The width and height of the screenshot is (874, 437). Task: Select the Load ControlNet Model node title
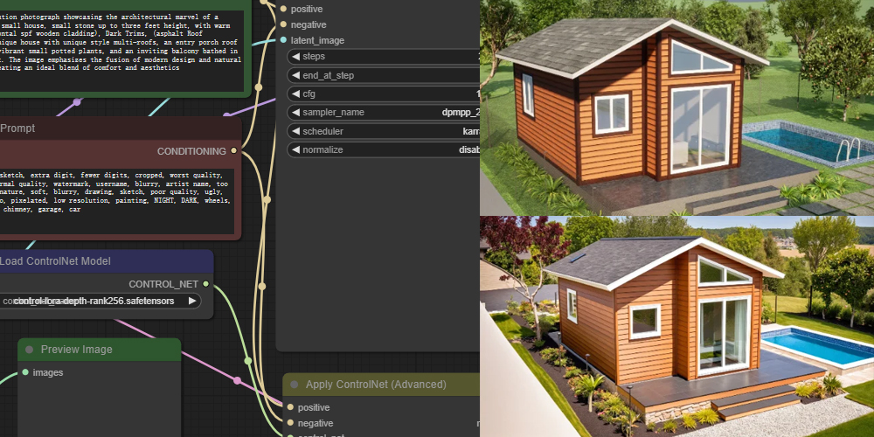click(x=55, y=260)
